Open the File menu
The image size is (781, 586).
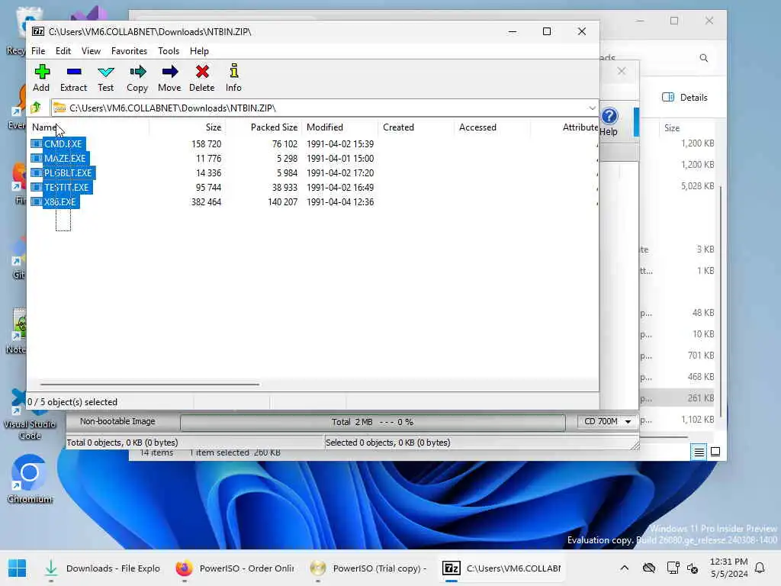pos(38,51)
